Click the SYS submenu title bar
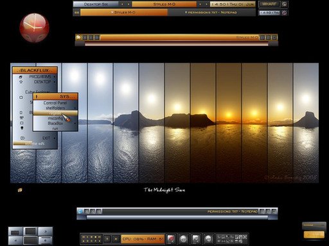This screenshot has height=246, width=329. click(55, 97)
